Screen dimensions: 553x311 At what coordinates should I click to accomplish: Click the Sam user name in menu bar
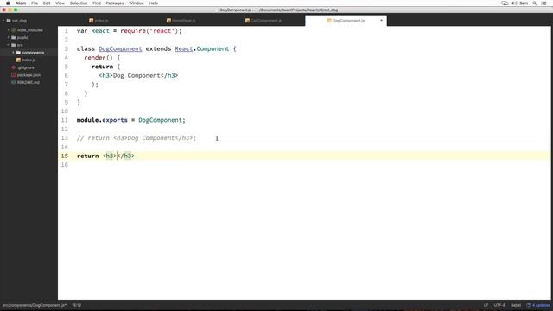pyautogui.click(x=524, y=3)
